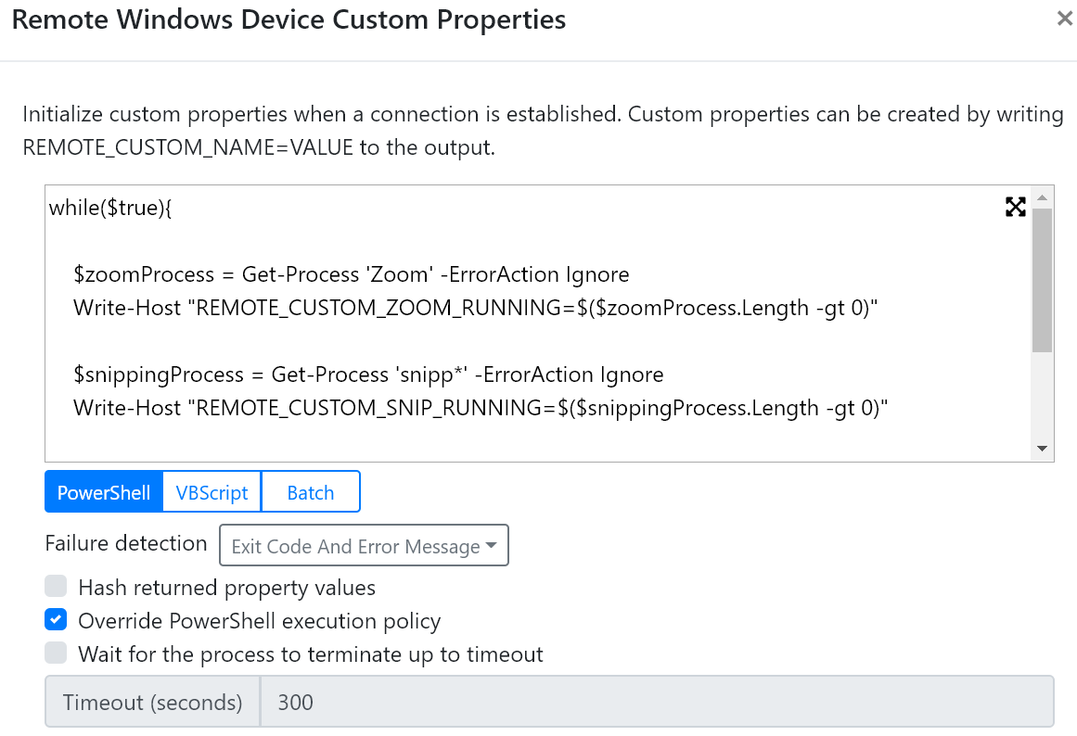
Task: Click the Timeout (seconds) label
Action: coord(151,702)
